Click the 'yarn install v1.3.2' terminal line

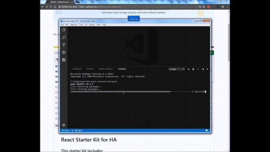(x=81, y=84)
